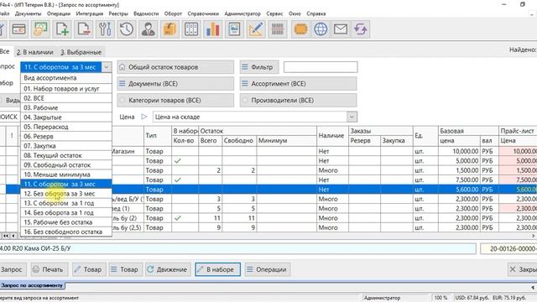Viewport: 537px width, 302px height.
Task: Open the Администратор menu
Action: pyautogui.click(x=242, y=13)
